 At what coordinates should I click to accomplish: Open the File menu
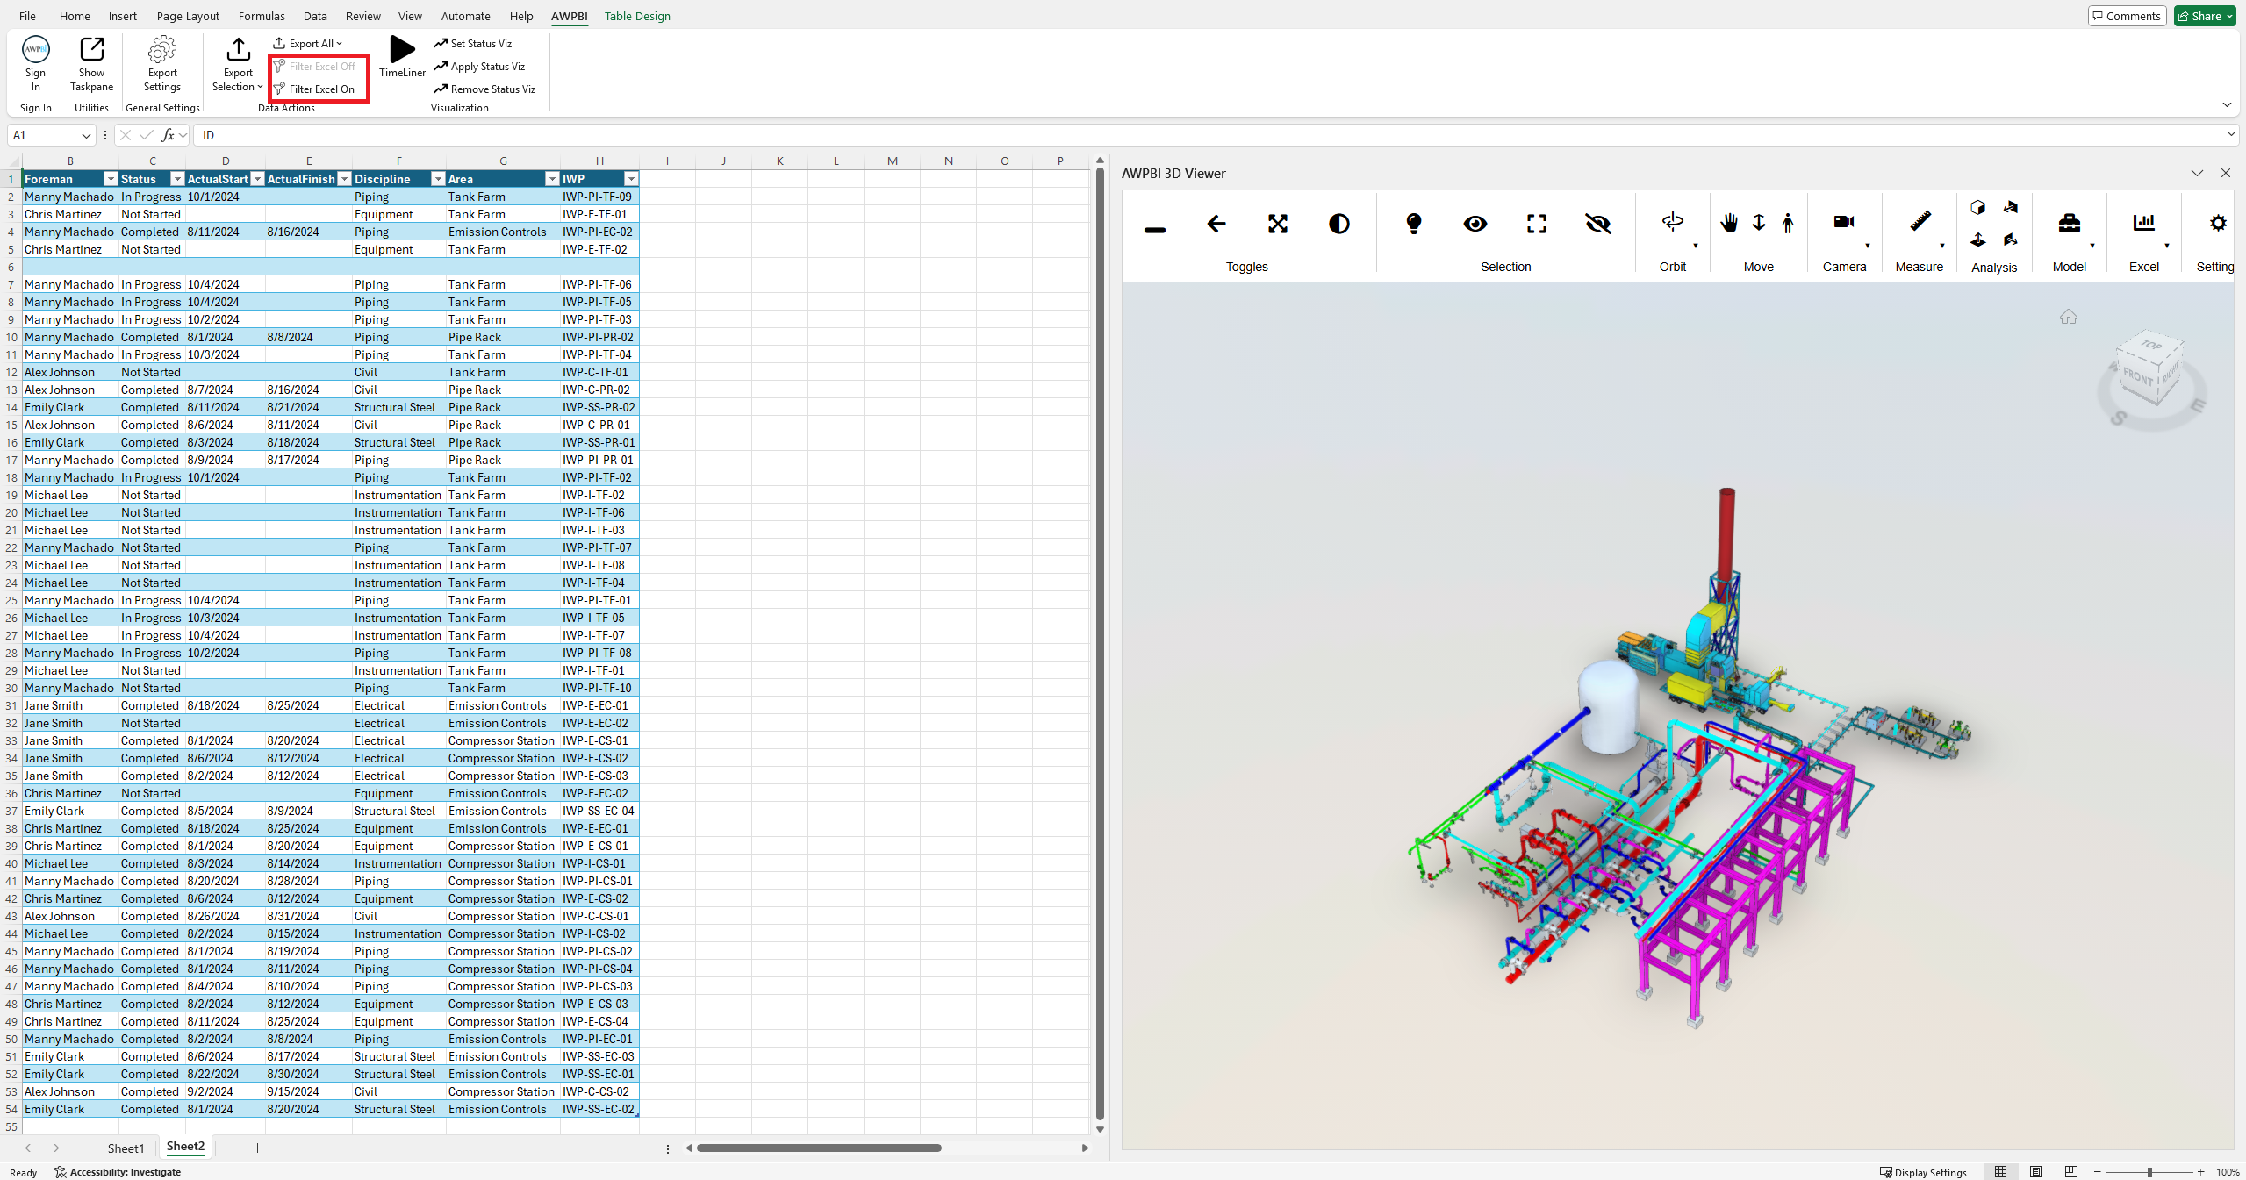pyautogui.click(x=27, y=16)
